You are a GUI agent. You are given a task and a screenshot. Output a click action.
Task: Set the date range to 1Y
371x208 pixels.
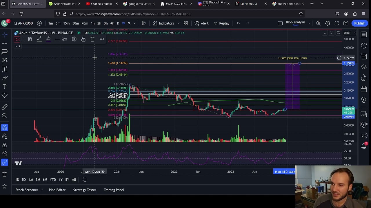pyautogui.click(x=61, y=180)
